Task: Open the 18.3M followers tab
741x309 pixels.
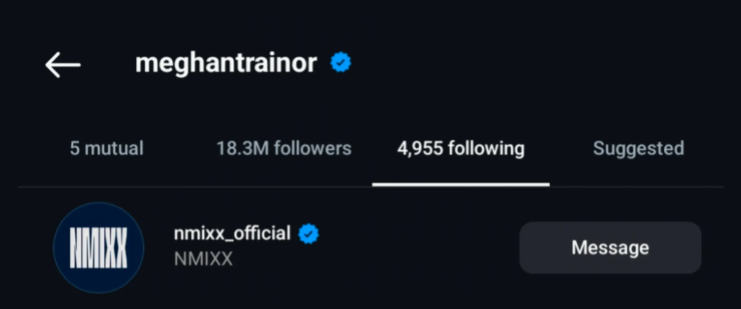Action: [283, 148]
